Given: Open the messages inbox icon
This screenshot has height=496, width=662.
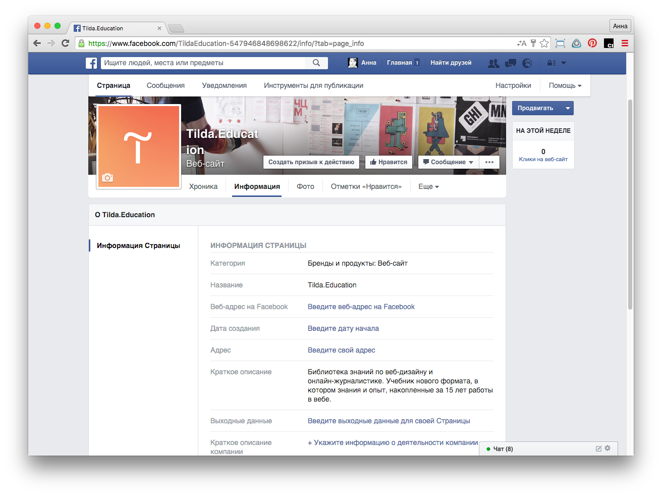Looking at the screenshot, I should tap(511, 63).
